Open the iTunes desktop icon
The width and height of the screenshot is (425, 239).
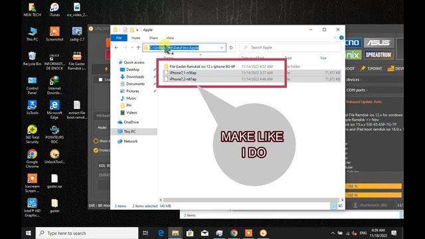pos(54,9)
